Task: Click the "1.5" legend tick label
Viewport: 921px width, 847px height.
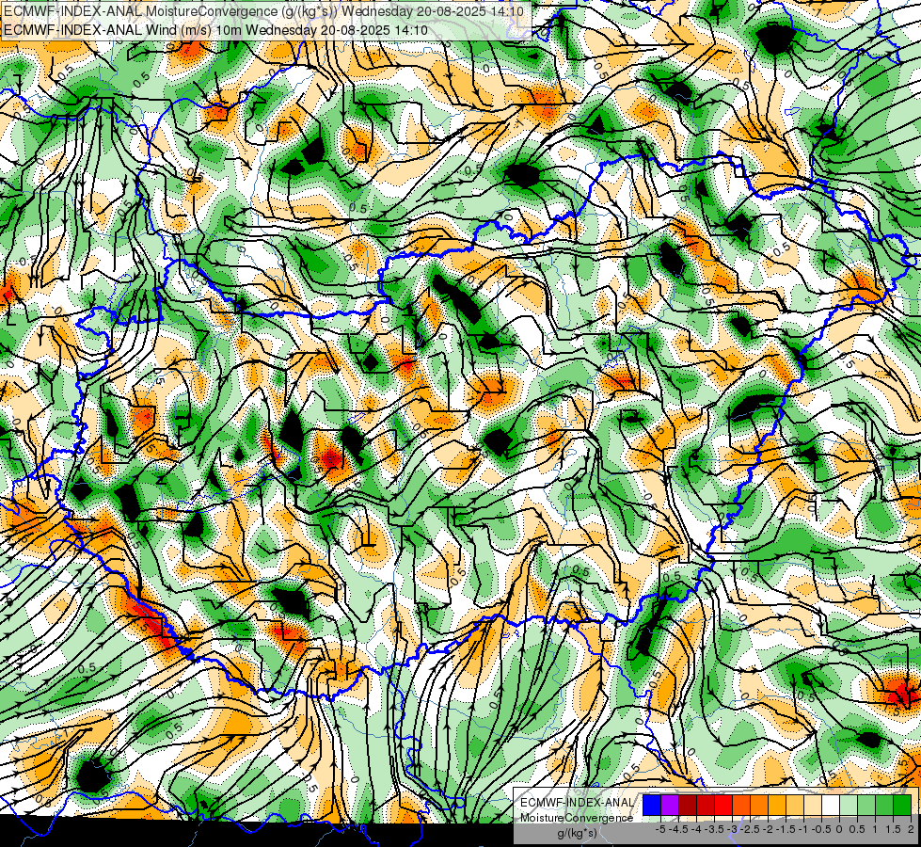Action: [892, 829]
